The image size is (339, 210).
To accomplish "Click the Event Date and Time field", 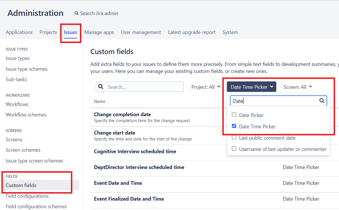I will click(x=118, y=183).
